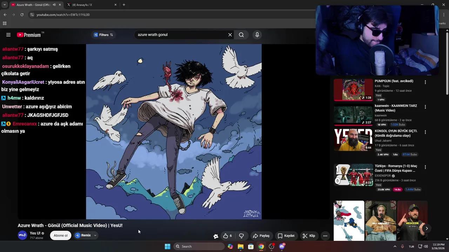Open Discord from the taskbar
The height and width of the screenshot is (252, 449).
coord(282,246)
